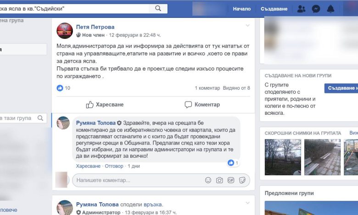Click Отговор under Румяна Толова's comment

[114, 166]
